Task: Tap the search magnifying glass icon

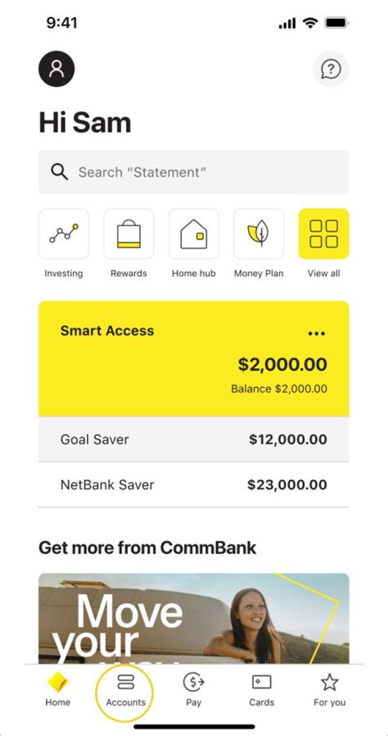Action: point(59,172)
